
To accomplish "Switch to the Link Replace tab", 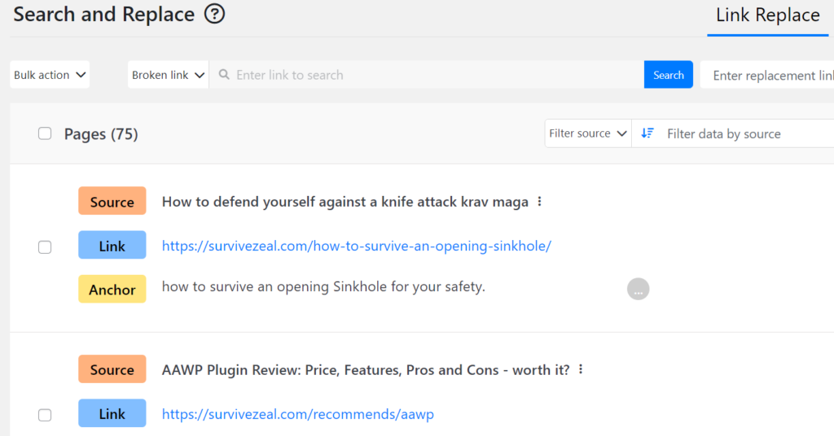I will pos(767,15).
